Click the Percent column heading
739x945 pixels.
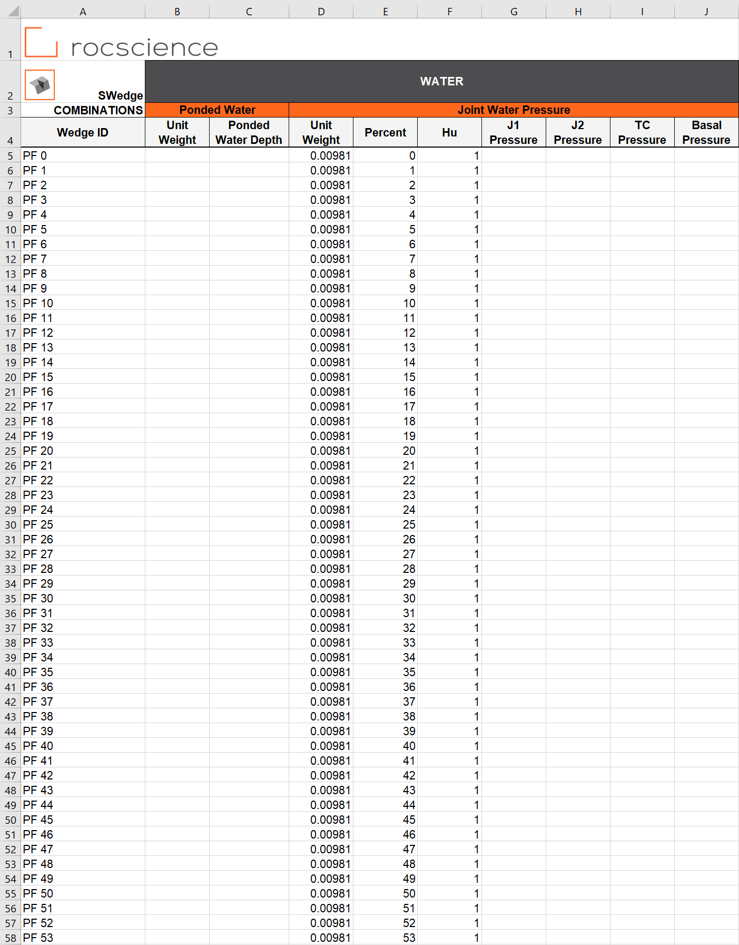385,132
